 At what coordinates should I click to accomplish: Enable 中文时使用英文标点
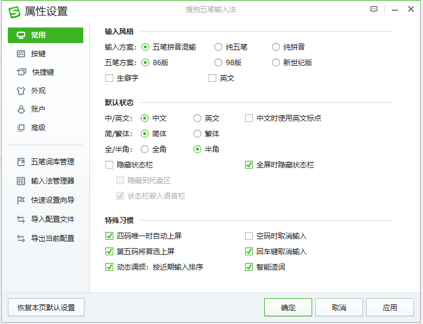pyautogui.click(x=249, y=118)
